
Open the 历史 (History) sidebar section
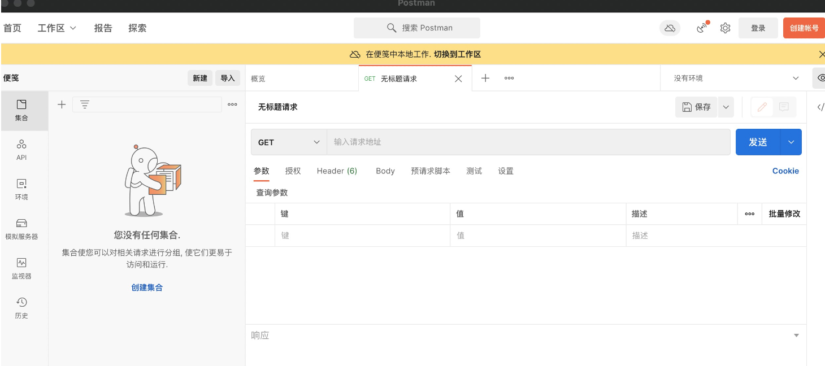pyautogui.click(x=21, y=308)
